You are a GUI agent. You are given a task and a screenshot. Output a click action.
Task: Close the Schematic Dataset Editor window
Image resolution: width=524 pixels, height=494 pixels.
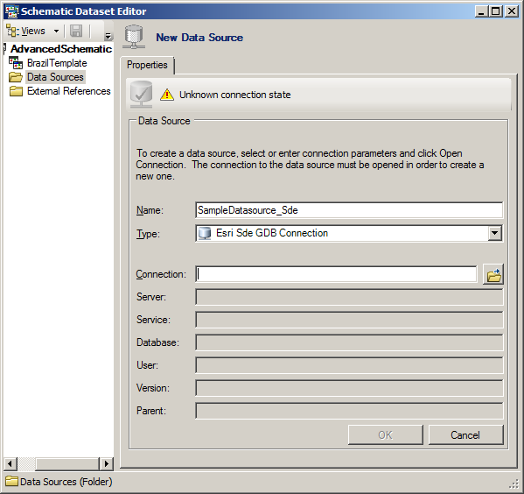coord(512,11)
